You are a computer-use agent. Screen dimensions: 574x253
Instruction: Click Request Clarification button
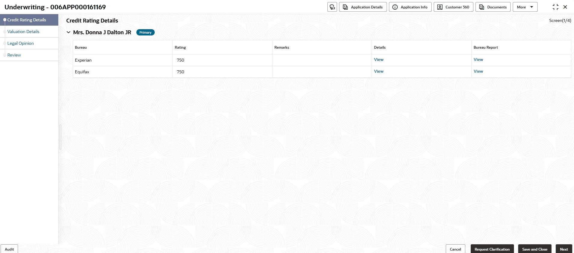(x=492, y=249)
